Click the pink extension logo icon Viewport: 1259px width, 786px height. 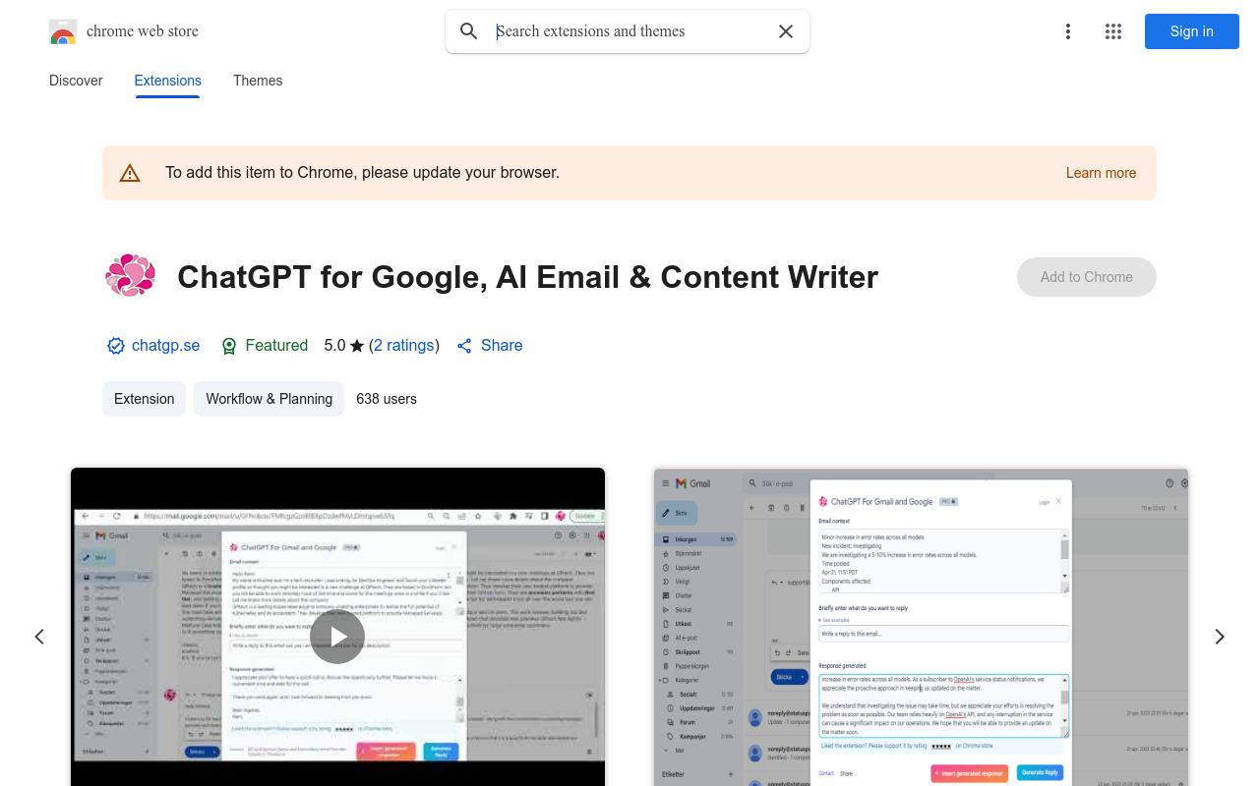tap(130, 276)
